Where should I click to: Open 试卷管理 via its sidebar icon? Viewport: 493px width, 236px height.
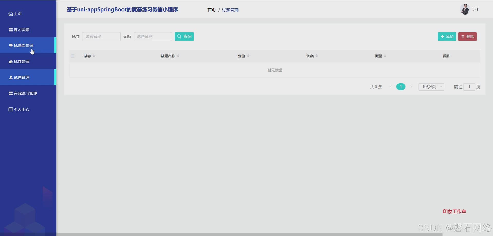pos(11,62)
